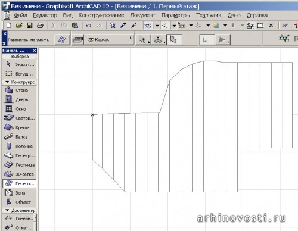
Task: Open Find and Select magnifier icon
Action: click(113, 26)
